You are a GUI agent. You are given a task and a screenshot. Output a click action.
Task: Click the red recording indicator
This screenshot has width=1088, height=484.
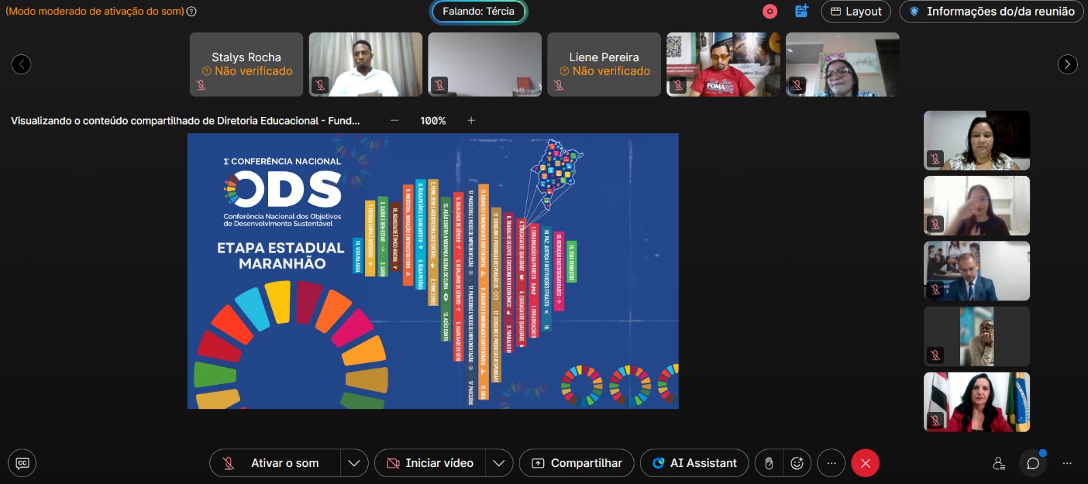pos(770,12)
